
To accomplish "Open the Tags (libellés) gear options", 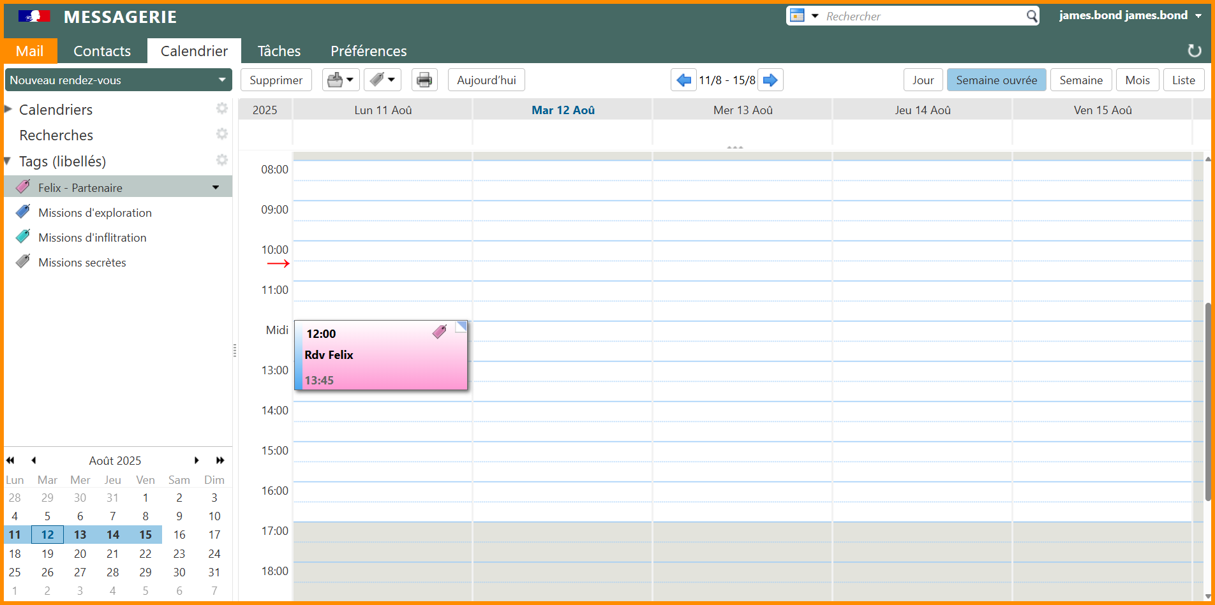I will coord(221,160).
